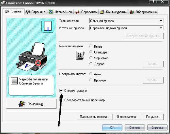
Task: Expand the Источник бумаги dropdown arrow
Action: click(161, 28)
